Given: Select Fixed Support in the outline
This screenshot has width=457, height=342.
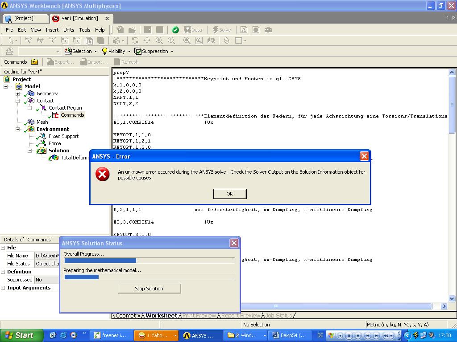Looking at the screenshot, I should click(63, 136).
